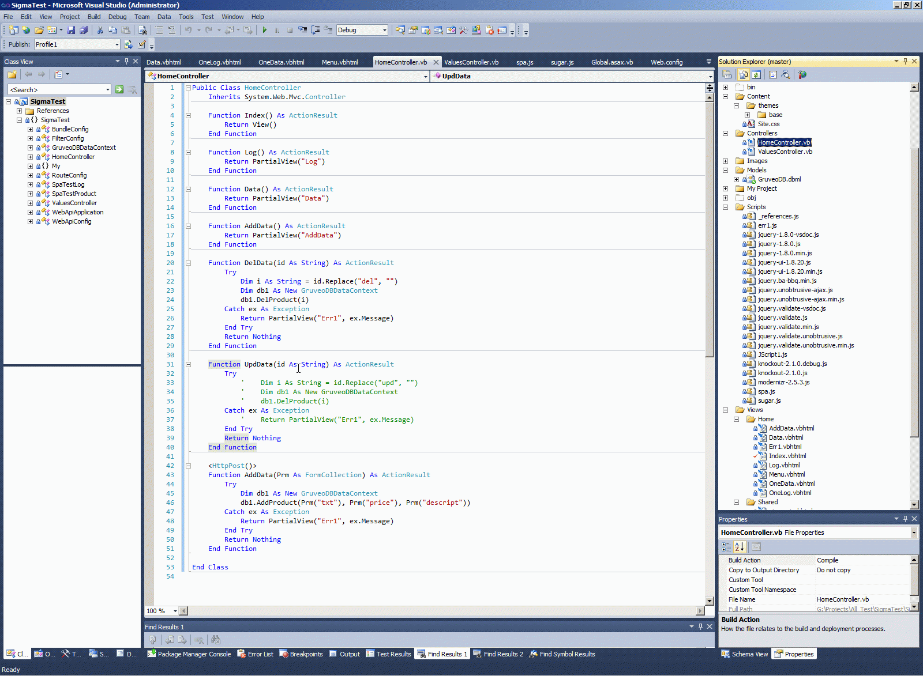Switch to the ValuesController.vb tab

point(471,62)
